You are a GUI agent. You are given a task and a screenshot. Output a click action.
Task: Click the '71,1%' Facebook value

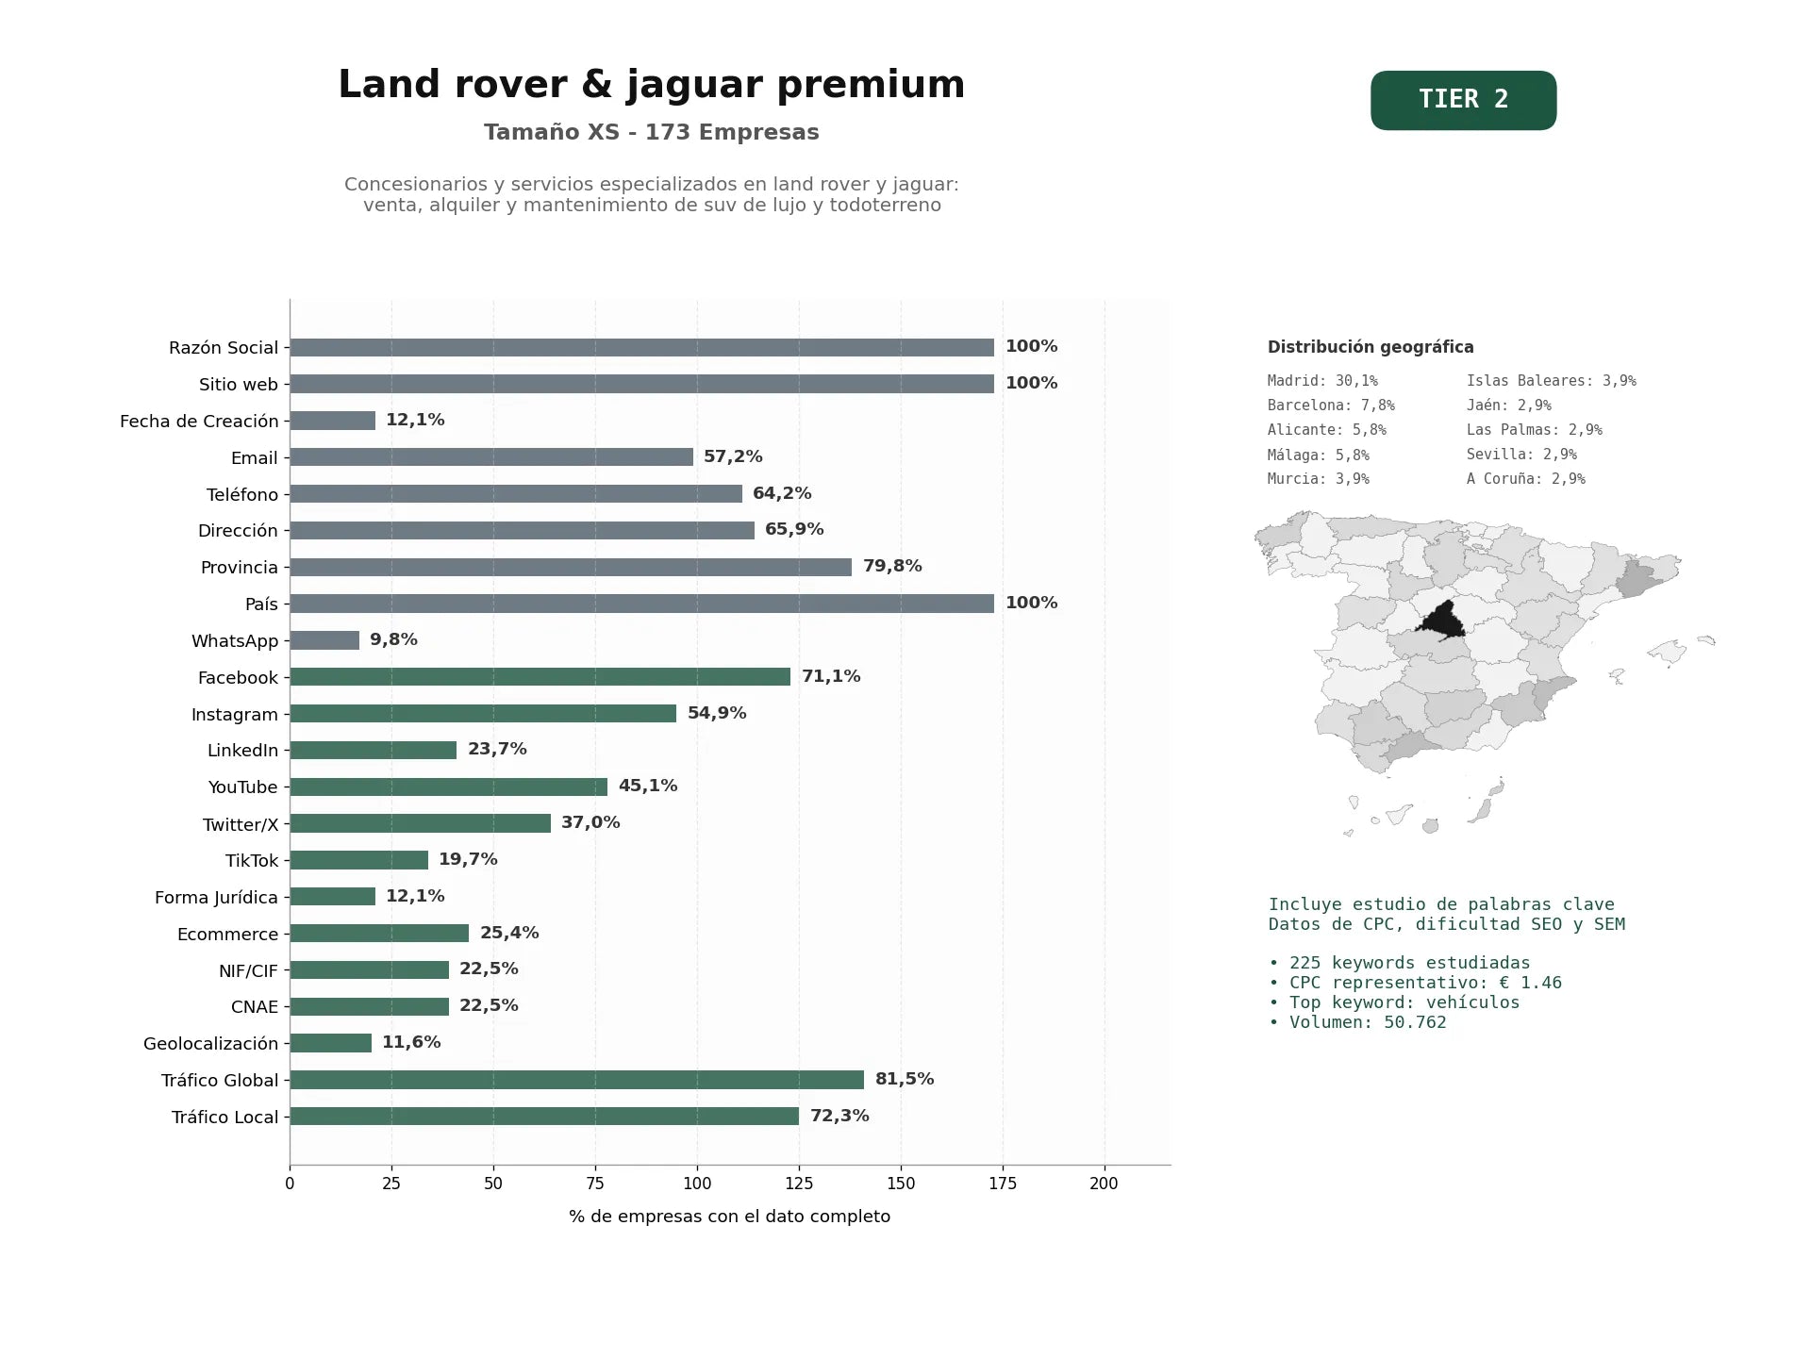(831, 676)
